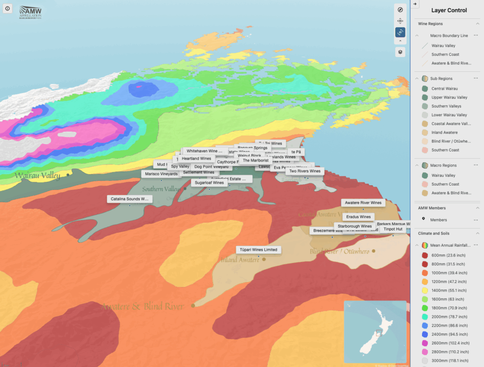
Task: Open options menu for Members layer
Action: pyautogui.click(x=475, y=220)
